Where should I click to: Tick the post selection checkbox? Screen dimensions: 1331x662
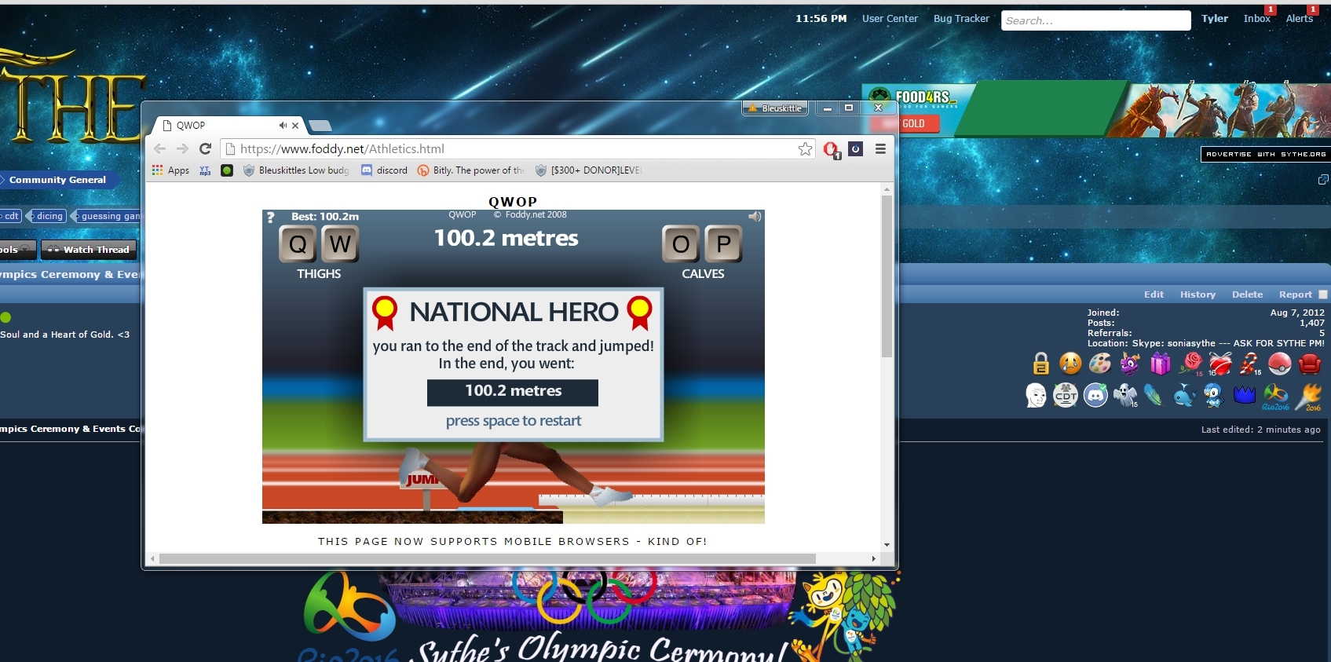(x=1322, y=294)
